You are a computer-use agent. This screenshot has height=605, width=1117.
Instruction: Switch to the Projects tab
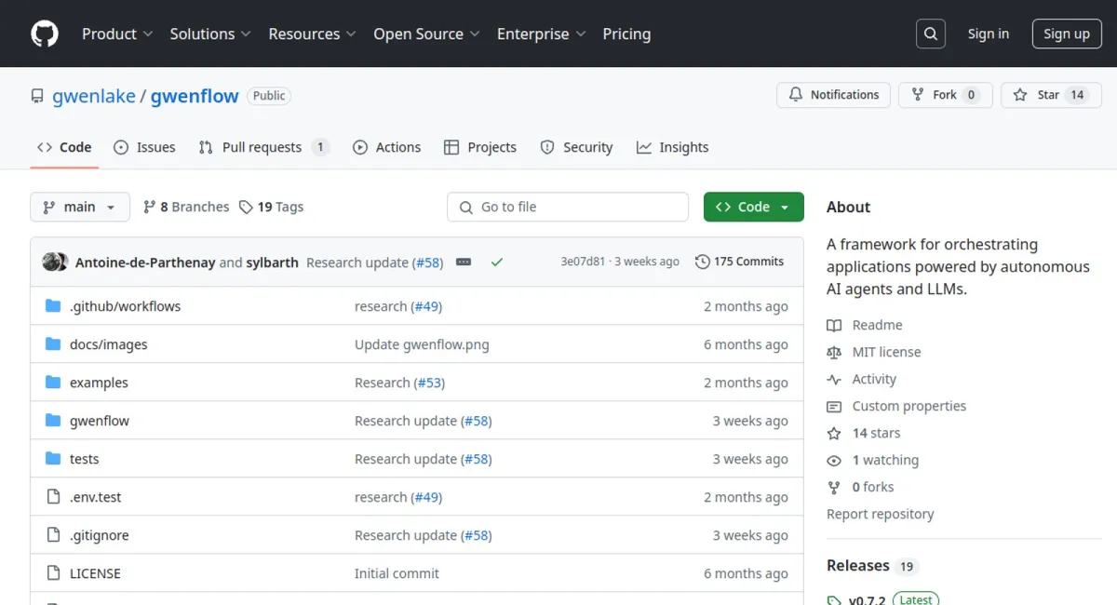pyautogui.click(x=480, y=147)
